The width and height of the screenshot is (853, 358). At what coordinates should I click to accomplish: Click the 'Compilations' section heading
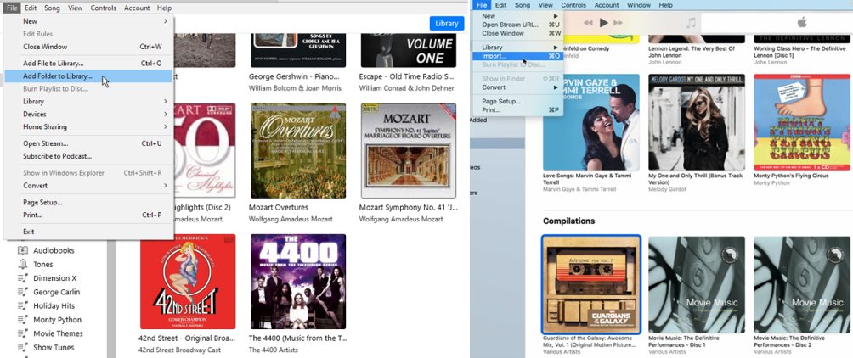tap(569, 221)
